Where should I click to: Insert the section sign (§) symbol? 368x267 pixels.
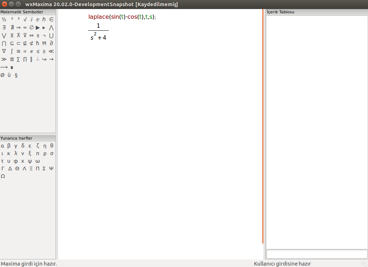tap(16, 75)
